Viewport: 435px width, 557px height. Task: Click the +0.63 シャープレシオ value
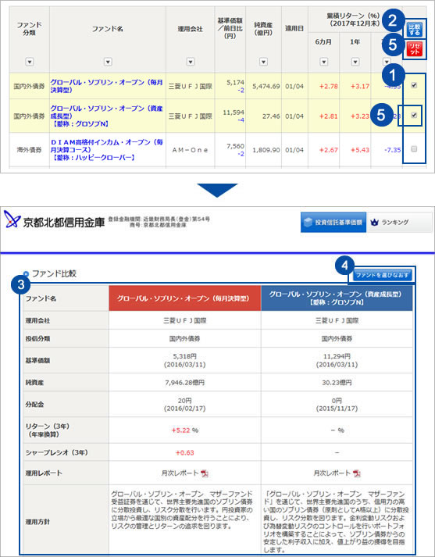pos(184,452)
